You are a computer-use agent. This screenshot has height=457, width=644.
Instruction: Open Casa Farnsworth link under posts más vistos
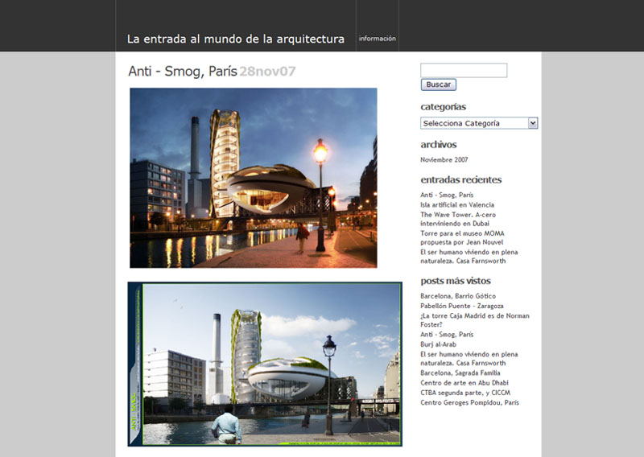[x=469, y=359]
